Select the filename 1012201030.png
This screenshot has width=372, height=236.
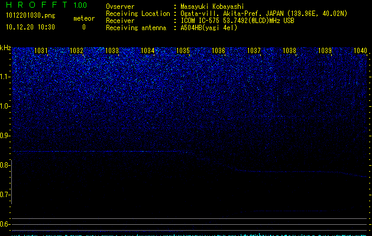point(31,15)
